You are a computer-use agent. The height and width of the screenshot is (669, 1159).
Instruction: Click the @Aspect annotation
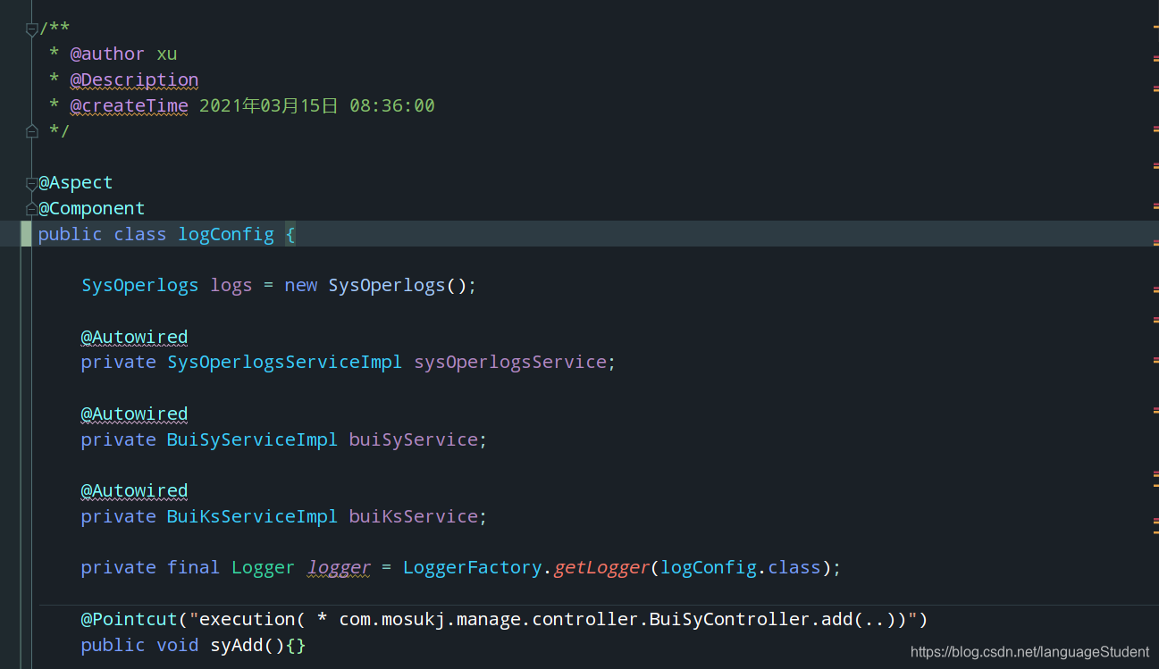pyautogui.click(x=76, y=182)
